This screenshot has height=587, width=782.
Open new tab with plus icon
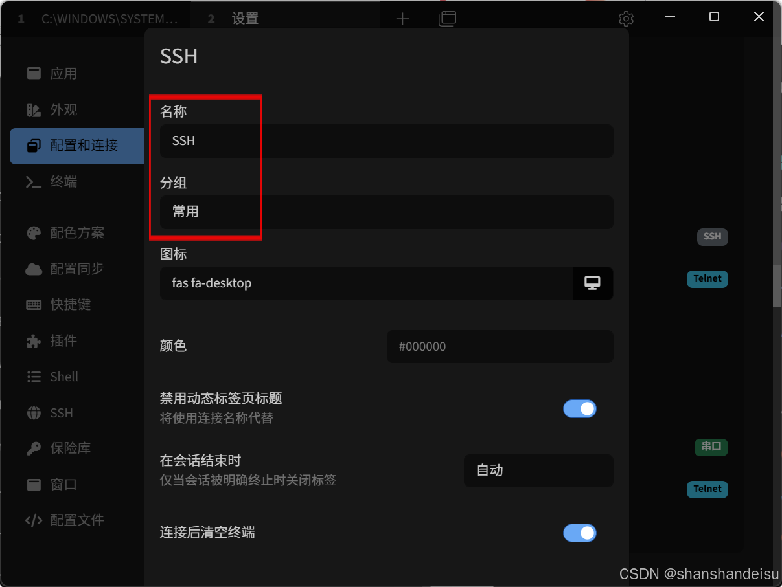pos(402,19)
